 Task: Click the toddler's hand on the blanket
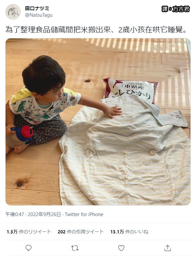tap(114, 111)
